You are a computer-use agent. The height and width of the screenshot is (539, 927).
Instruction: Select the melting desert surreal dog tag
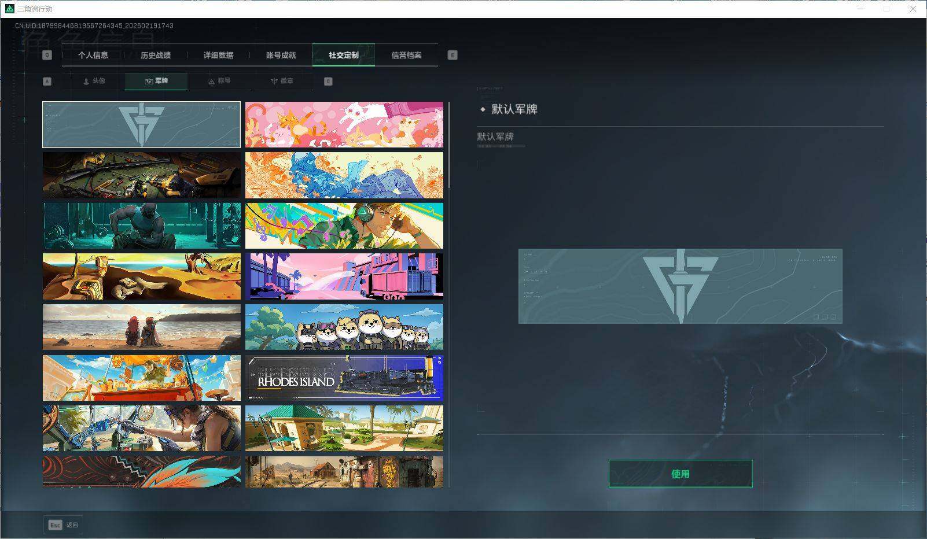142,276
